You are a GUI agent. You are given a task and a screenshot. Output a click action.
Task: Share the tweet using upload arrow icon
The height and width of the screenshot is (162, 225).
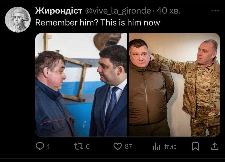pos(214,146)
